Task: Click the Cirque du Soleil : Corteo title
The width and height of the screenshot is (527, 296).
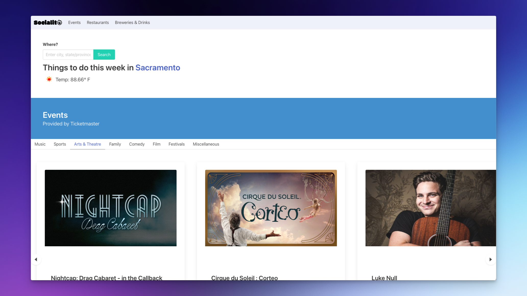Action: (x=244, y=277)
